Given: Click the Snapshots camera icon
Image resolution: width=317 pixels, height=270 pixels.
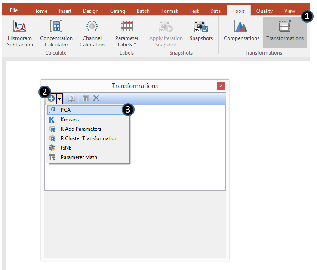Looking at the screenshot, I should click(x=201, y=27).
